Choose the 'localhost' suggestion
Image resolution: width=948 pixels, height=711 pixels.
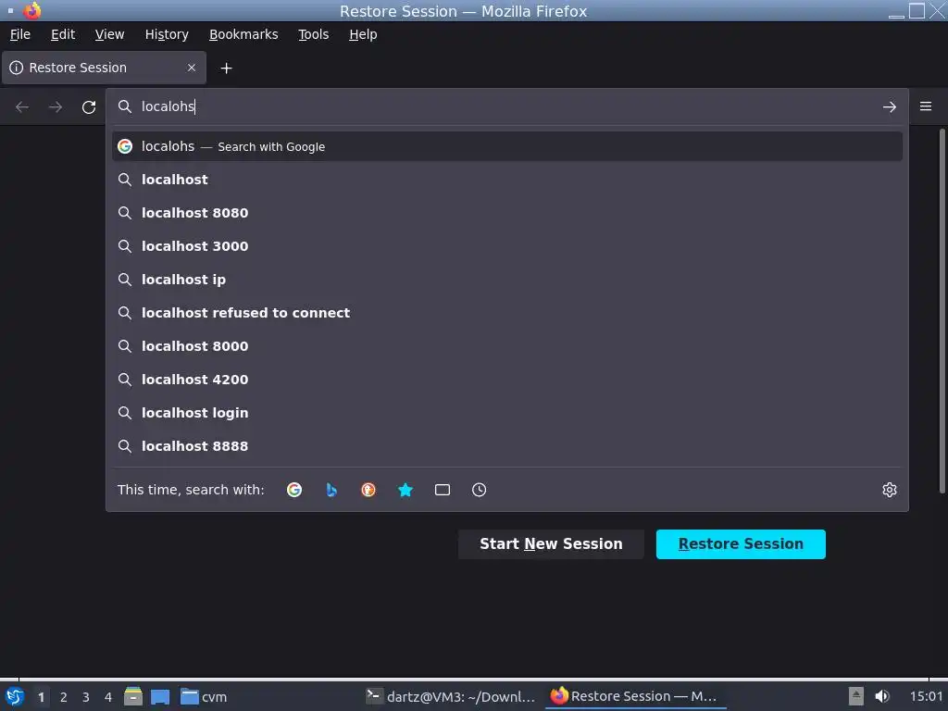[506, 180]
